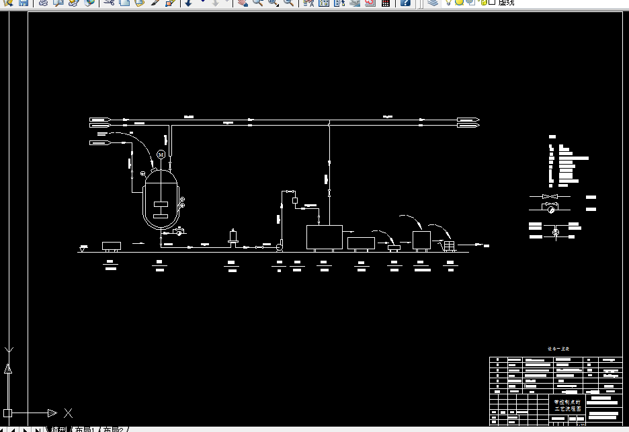The height and width of the screenshot is (432, 629).
Task: Open the Zoom Window flyout
Action: pyautogui.click(x=274, y=3)
